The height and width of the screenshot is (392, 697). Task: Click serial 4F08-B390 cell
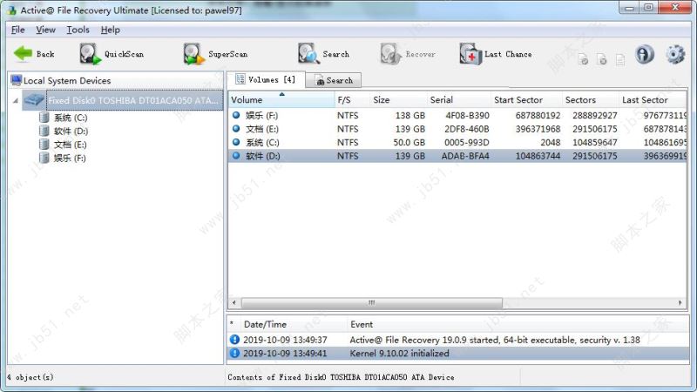click(467, 116)
